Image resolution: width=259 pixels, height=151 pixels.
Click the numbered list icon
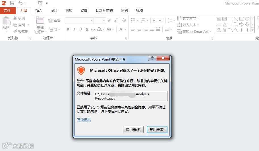click(142, 20)
